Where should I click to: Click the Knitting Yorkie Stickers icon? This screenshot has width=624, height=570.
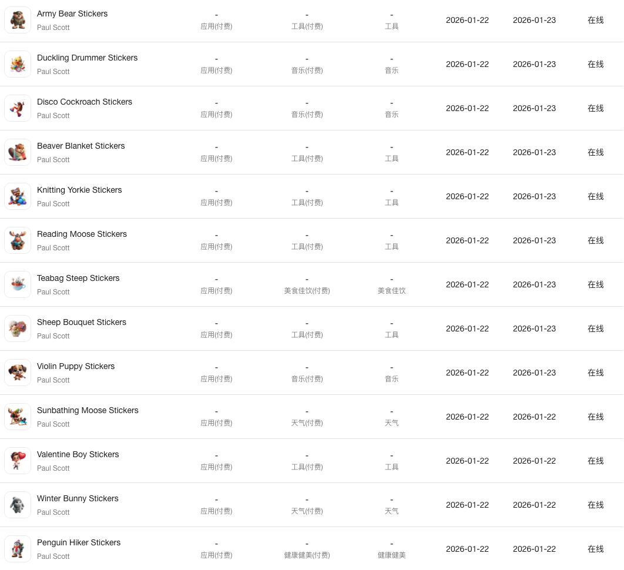pos(18,197)
